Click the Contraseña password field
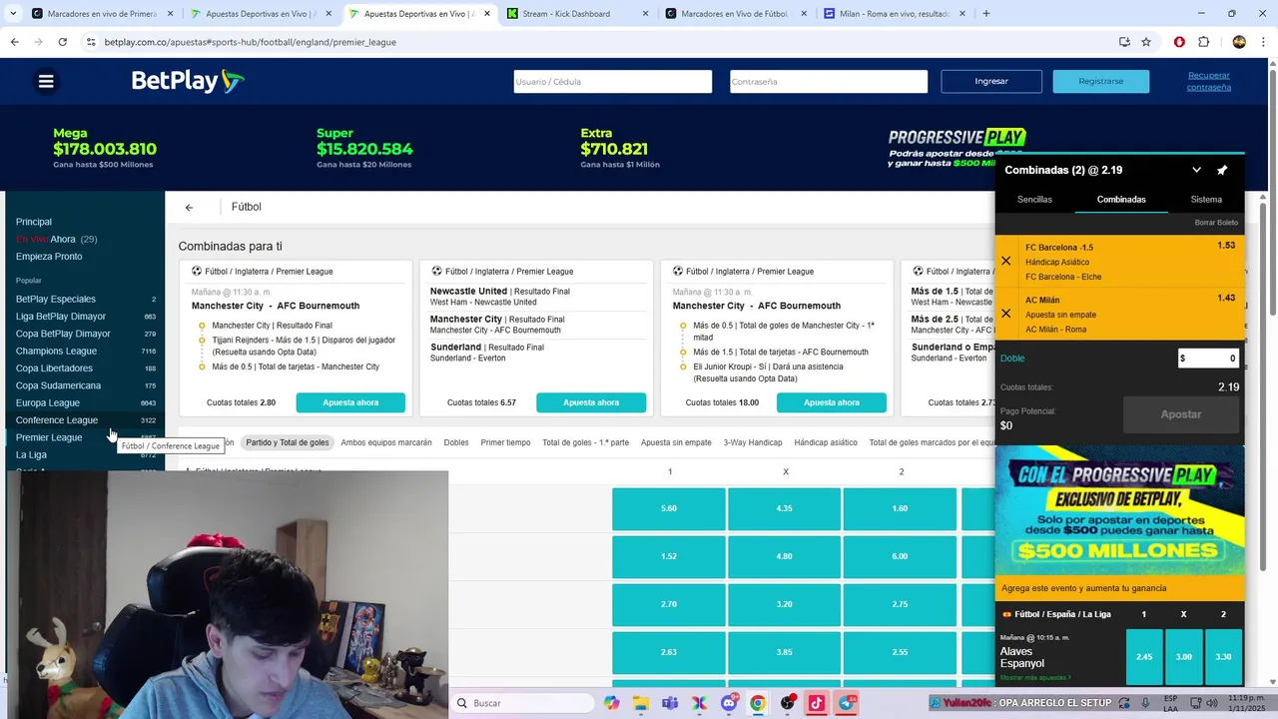1278x719 pixels. [x=829, y=82]
